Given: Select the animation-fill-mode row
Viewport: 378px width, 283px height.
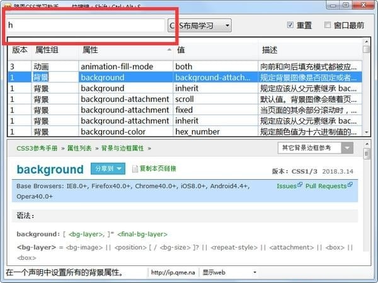Looking at the screenshot, I should click(x=126, y=66).
